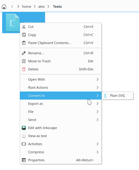The image size is (139, 170).
Task: Navigate to home in the path bar
Action: coord(27,7)
